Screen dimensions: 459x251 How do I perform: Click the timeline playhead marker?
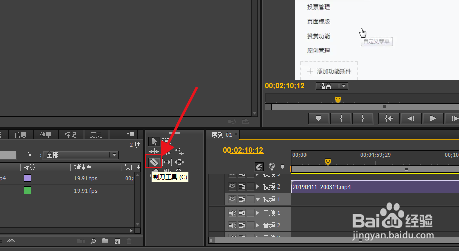pyautogui.click(x=328, y=162)
